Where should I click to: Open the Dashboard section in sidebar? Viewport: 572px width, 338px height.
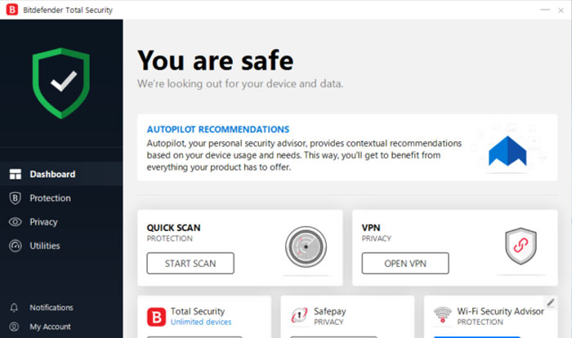coord(52,174)
